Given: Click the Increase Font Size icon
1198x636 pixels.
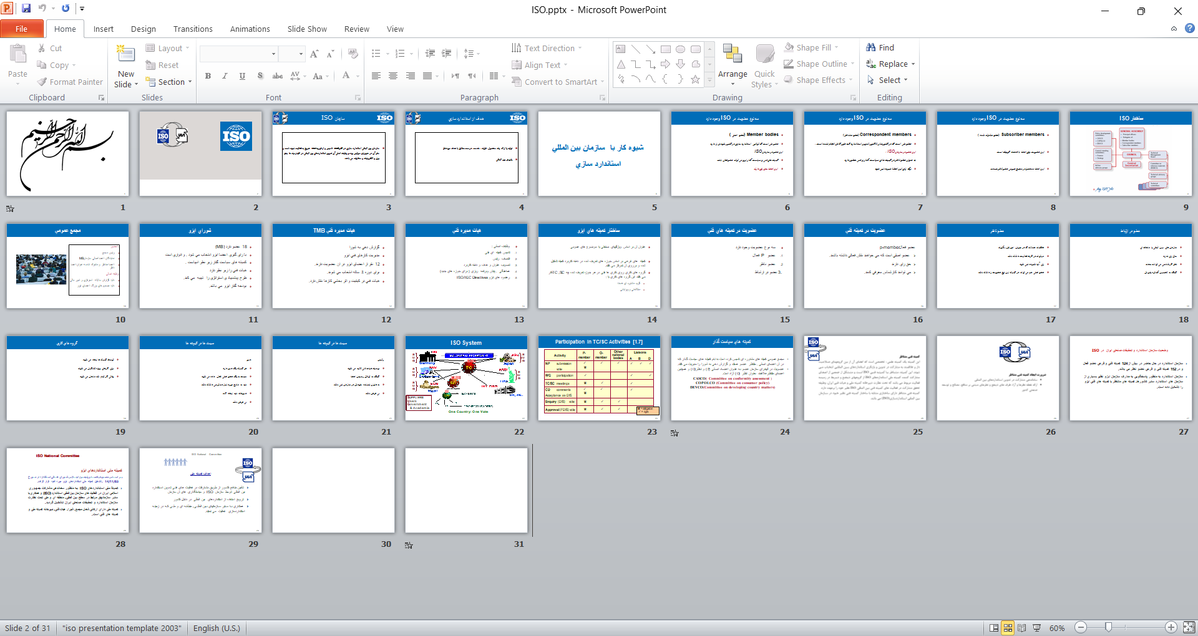Looking at the screenshot, I should click(314, 54).
